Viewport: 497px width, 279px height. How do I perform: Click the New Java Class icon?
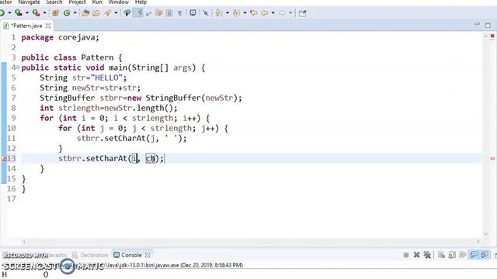(67, 13)
